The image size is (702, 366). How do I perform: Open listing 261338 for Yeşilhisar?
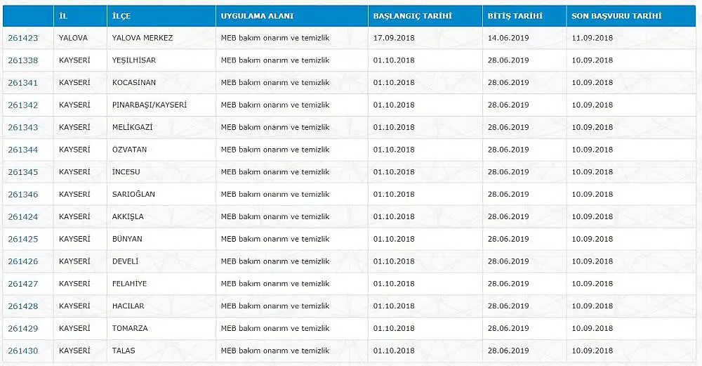point(23,60)
